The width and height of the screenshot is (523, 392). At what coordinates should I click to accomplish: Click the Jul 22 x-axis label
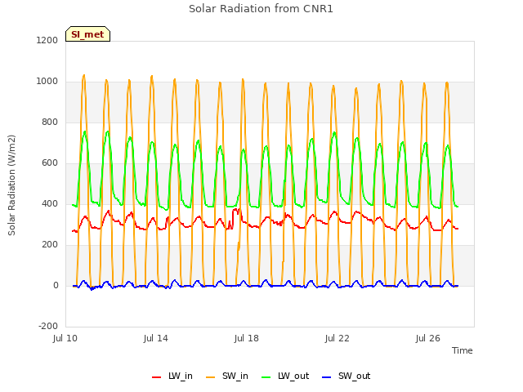337,338
